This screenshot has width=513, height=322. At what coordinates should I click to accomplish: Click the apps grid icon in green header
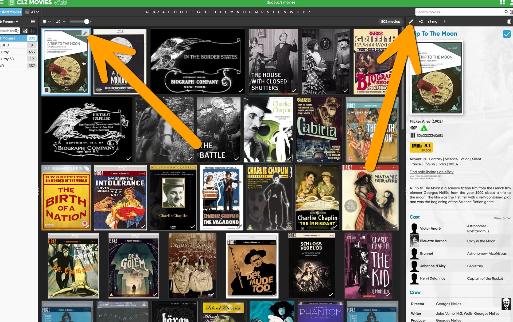click(502, 2)
